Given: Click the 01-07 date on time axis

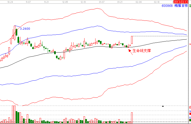Looking at the screenshot, I should coord(102,2).
